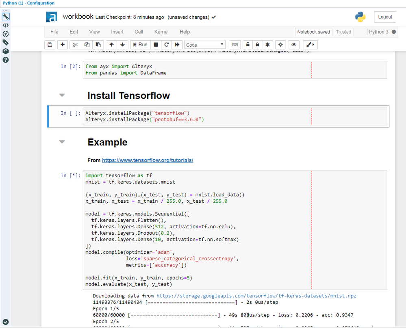406x329 pixels.
Task: Open the command palette keyboard icon
Action: pyautogui.click(x=234, y=45)
